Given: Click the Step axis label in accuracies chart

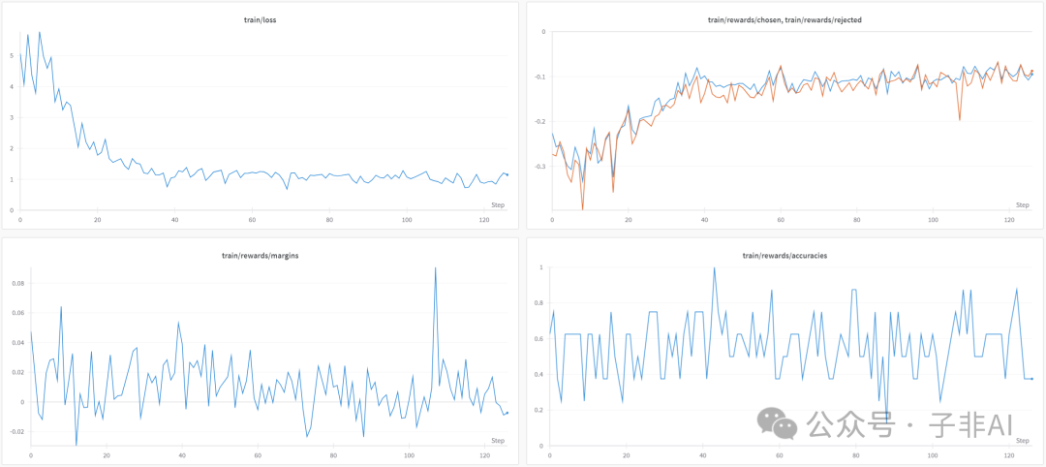Looking at the screenshot, I should point(1022,441).
